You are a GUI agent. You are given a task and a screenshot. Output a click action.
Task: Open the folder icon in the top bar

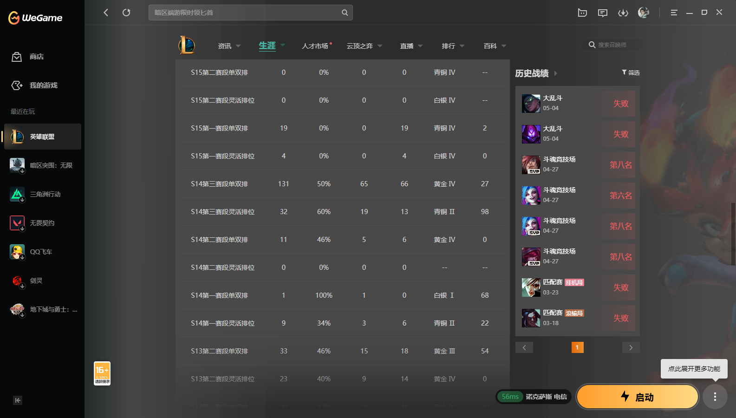point(582,13)
